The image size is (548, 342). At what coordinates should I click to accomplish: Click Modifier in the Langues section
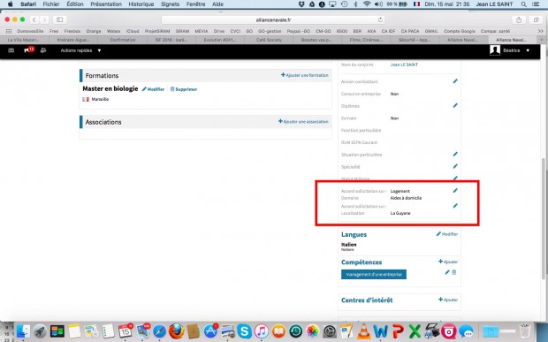point(447,234)
